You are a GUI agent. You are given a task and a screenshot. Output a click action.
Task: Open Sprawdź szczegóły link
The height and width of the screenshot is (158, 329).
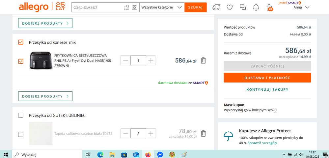pyautogui.click(x=262, y=143)
